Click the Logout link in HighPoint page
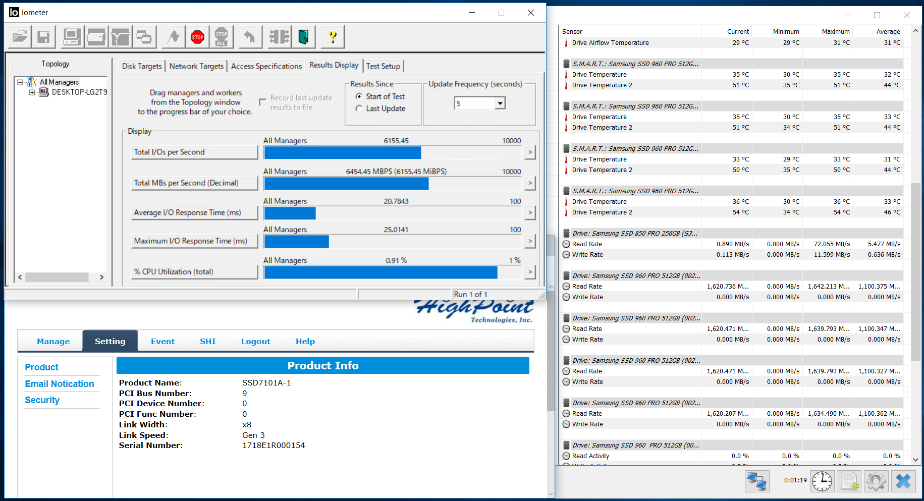 point(255,342)
